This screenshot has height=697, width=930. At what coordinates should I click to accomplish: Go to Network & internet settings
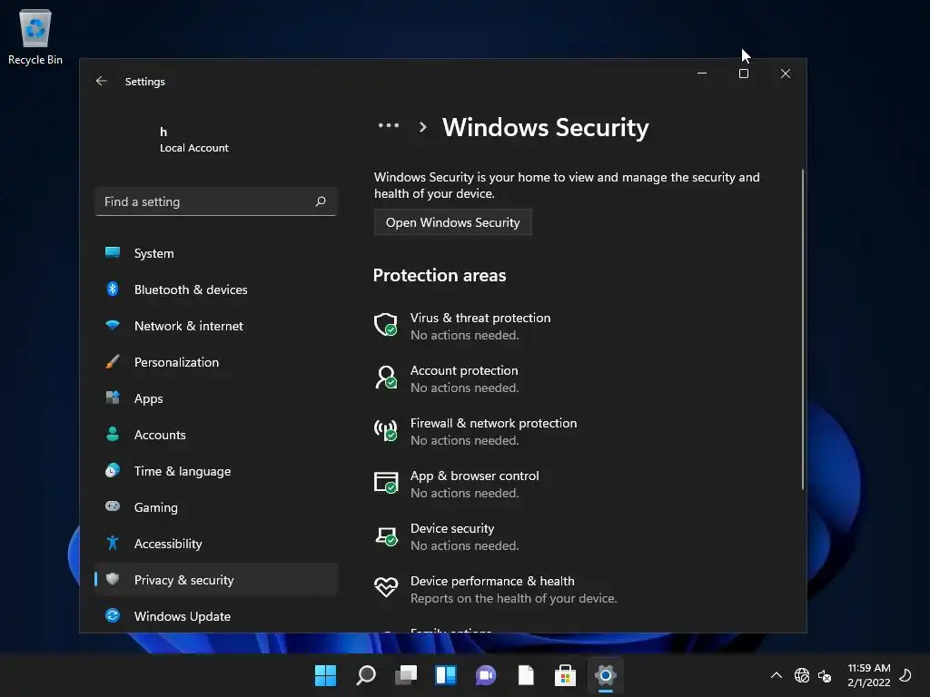tap(216, 326)
